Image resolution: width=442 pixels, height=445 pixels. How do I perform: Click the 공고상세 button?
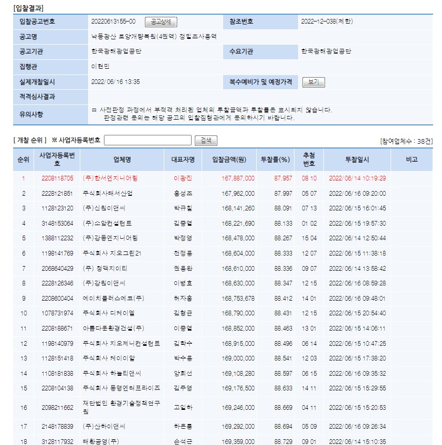point(161,22)
